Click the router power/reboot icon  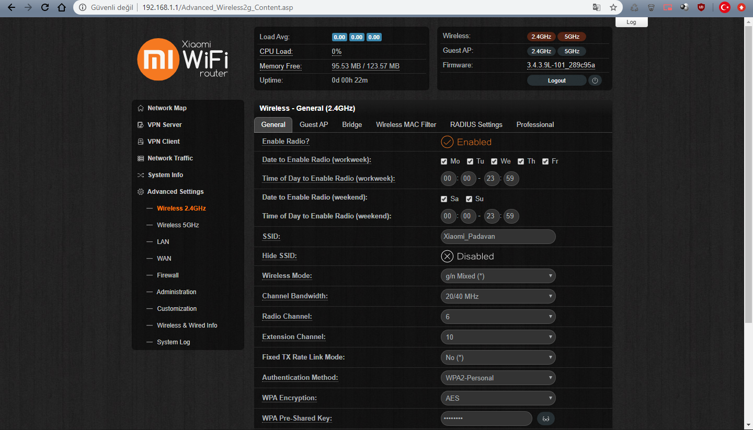tap(595, 80)
